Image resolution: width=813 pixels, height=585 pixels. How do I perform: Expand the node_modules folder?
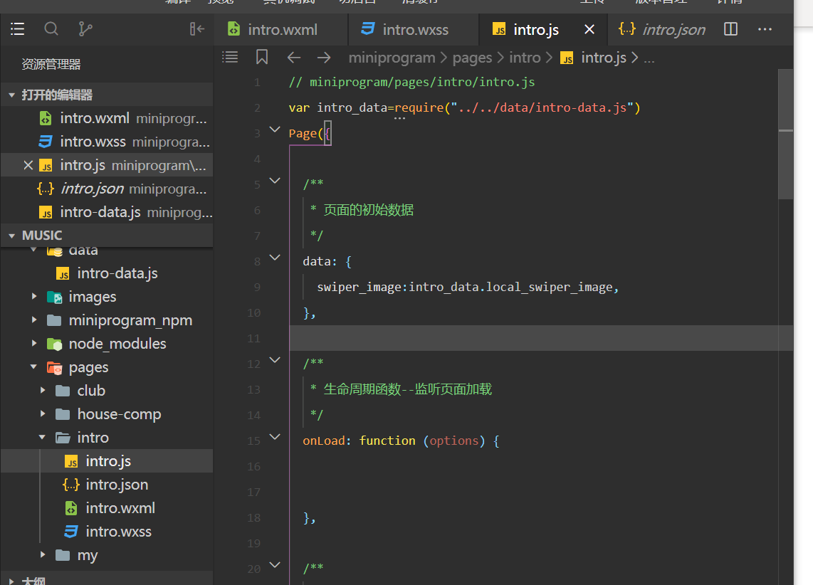coord(34,344)
